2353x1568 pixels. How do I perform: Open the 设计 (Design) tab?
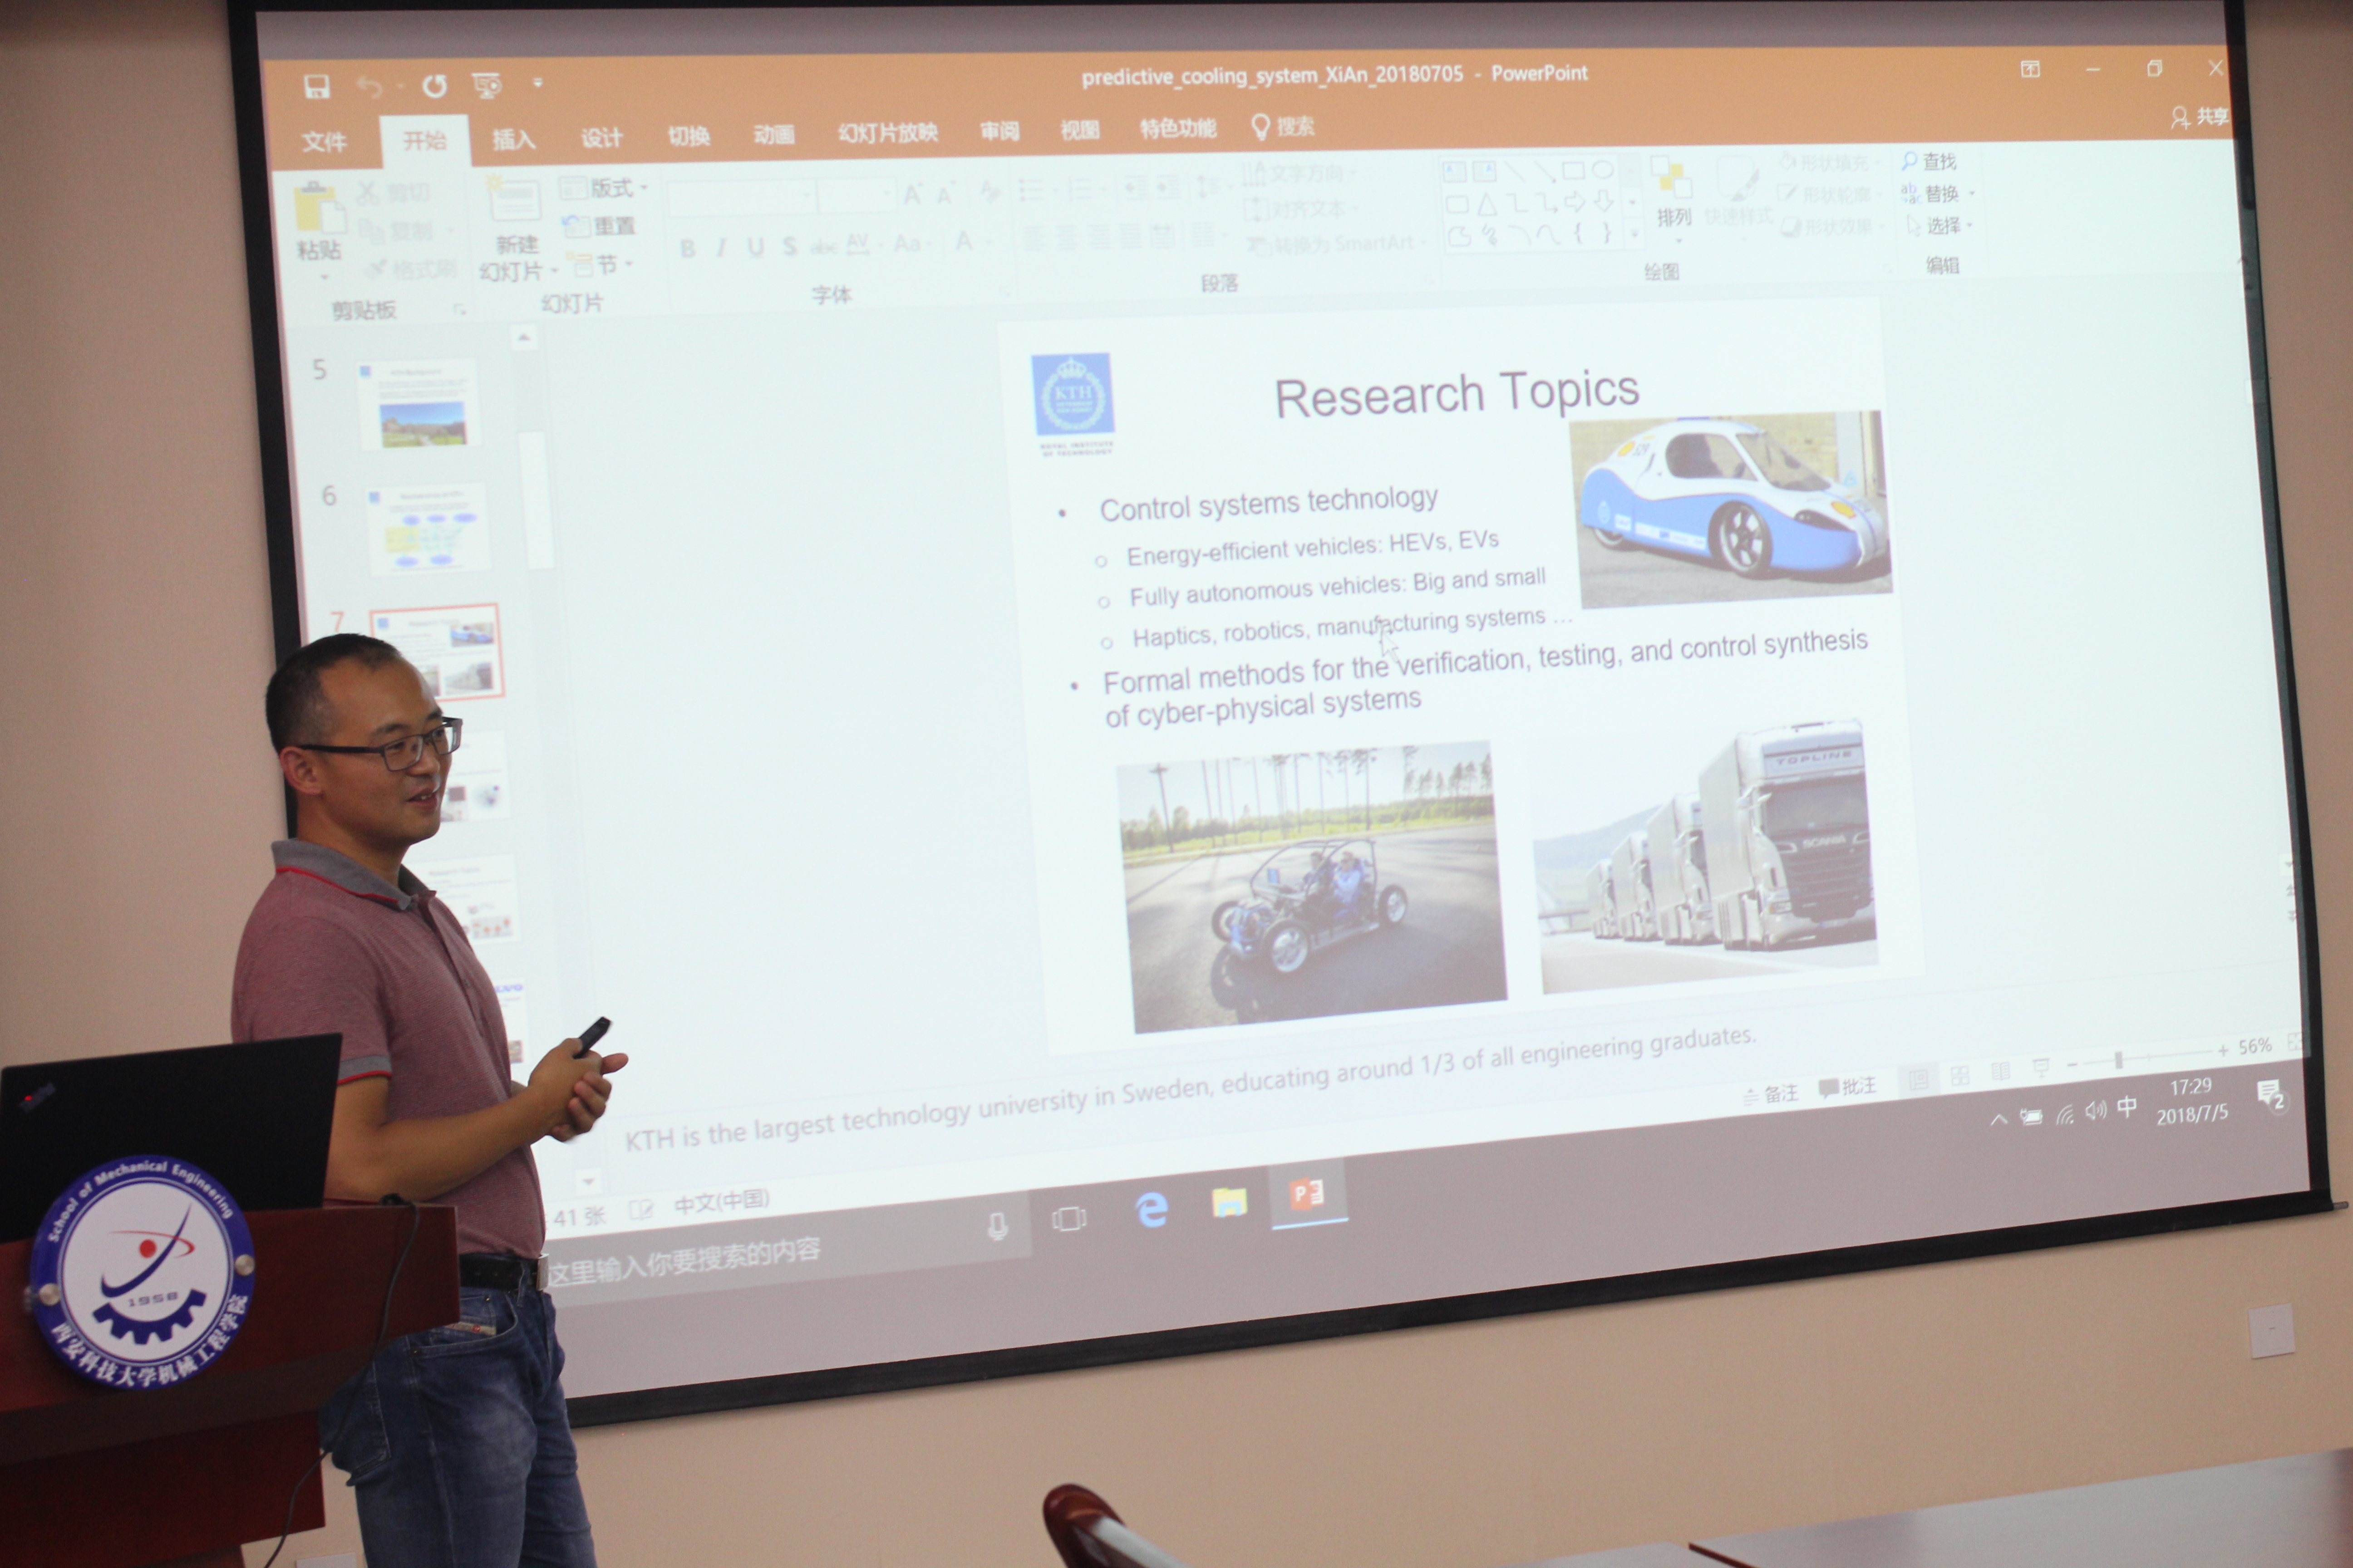(601, 137)
